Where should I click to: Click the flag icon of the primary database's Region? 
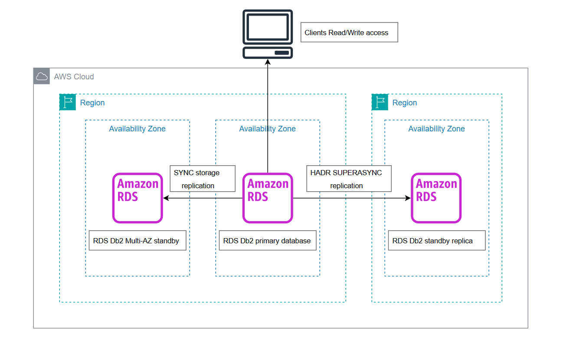(x=68, y=102)
